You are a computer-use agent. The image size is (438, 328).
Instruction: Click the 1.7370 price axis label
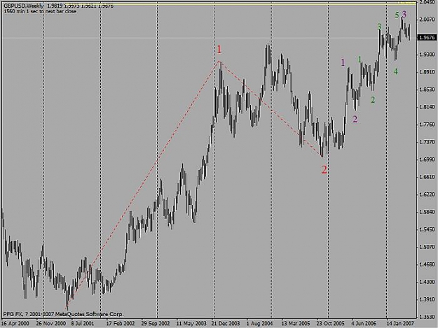tap(427, 142)
